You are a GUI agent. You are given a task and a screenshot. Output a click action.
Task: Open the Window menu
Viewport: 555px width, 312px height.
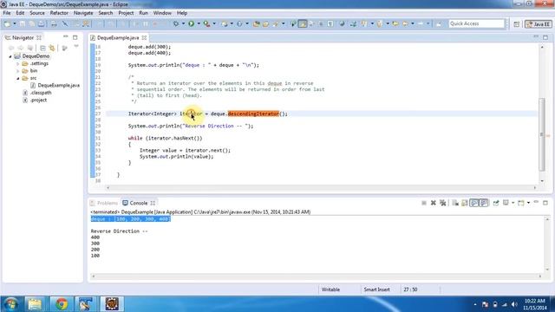[x=162, y=13]
